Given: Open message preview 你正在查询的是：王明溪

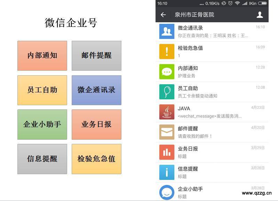Looking at the screenshot, I should [x=213, y=36].
